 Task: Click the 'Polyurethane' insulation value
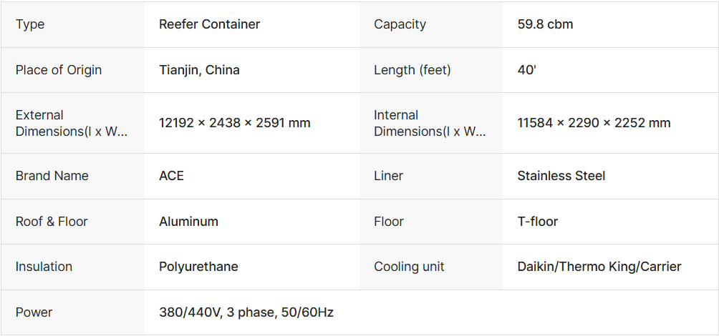pos(198,267)
